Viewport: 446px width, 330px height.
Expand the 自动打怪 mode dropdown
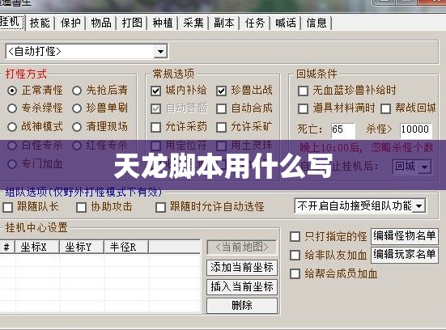pos(160,52)
